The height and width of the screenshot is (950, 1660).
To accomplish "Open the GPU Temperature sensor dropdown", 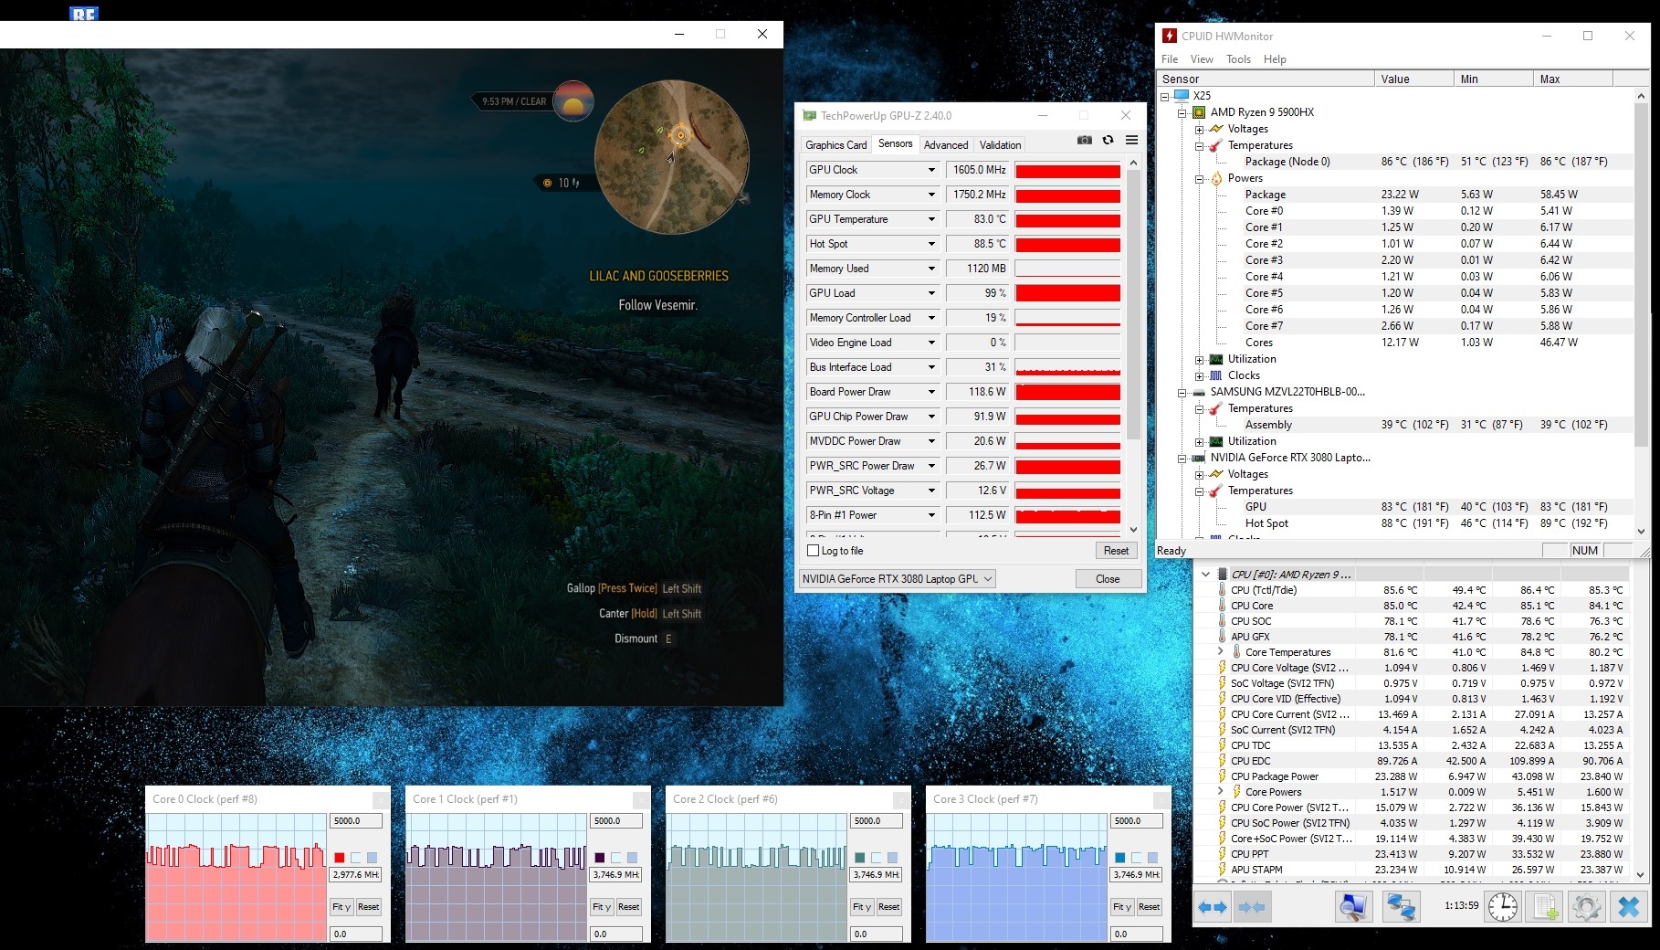I will point(931,219).
